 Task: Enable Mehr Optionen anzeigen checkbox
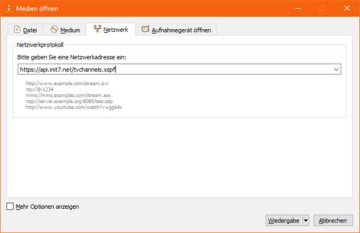pyautogui.click(x=10, y=206)
